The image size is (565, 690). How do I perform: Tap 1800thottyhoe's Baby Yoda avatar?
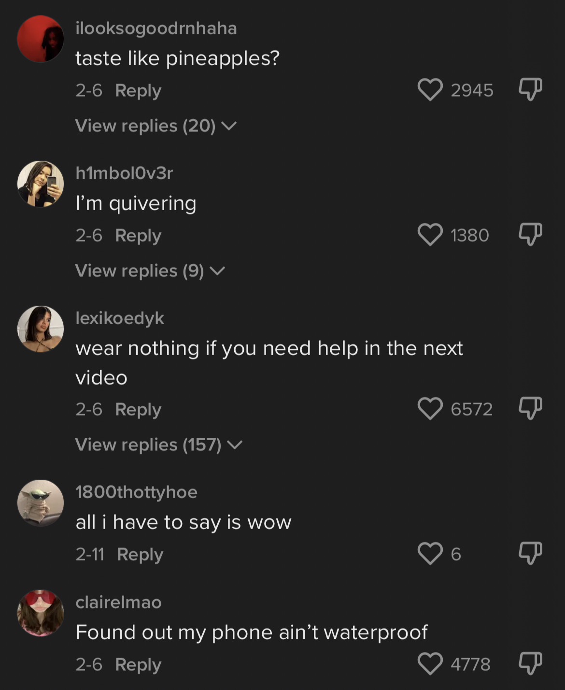pyautogui.click(x=41, y=503)
